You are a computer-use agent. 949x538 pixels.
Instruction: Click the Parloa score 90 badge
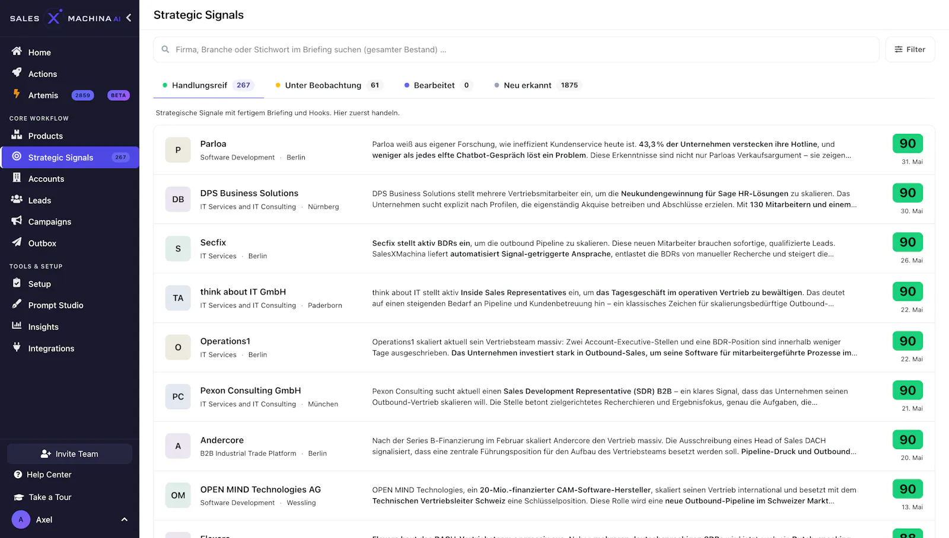(x=907, y=143)
